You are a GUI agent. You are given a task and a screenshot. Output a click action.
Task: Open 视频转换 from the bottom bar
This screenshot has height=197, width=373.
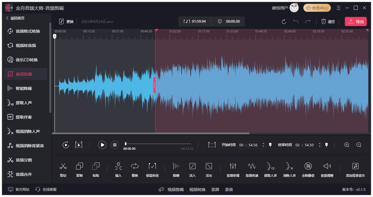[197, 189]
